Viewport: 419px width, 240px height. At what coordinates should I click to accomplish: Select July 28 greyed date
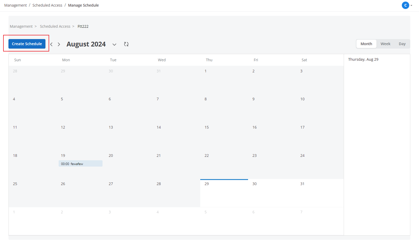(15, 71)
